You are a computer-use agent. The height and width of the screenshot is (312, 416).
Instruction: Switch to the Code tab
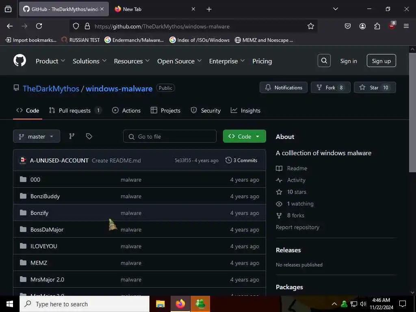pos(28,110)
